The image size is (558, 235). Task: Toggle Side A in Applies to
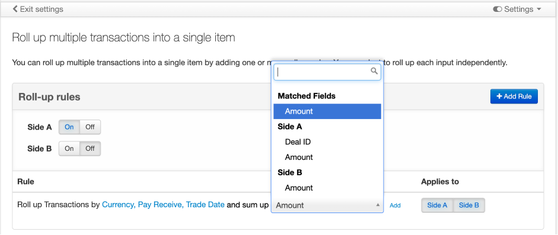click(x=437, y=205)
